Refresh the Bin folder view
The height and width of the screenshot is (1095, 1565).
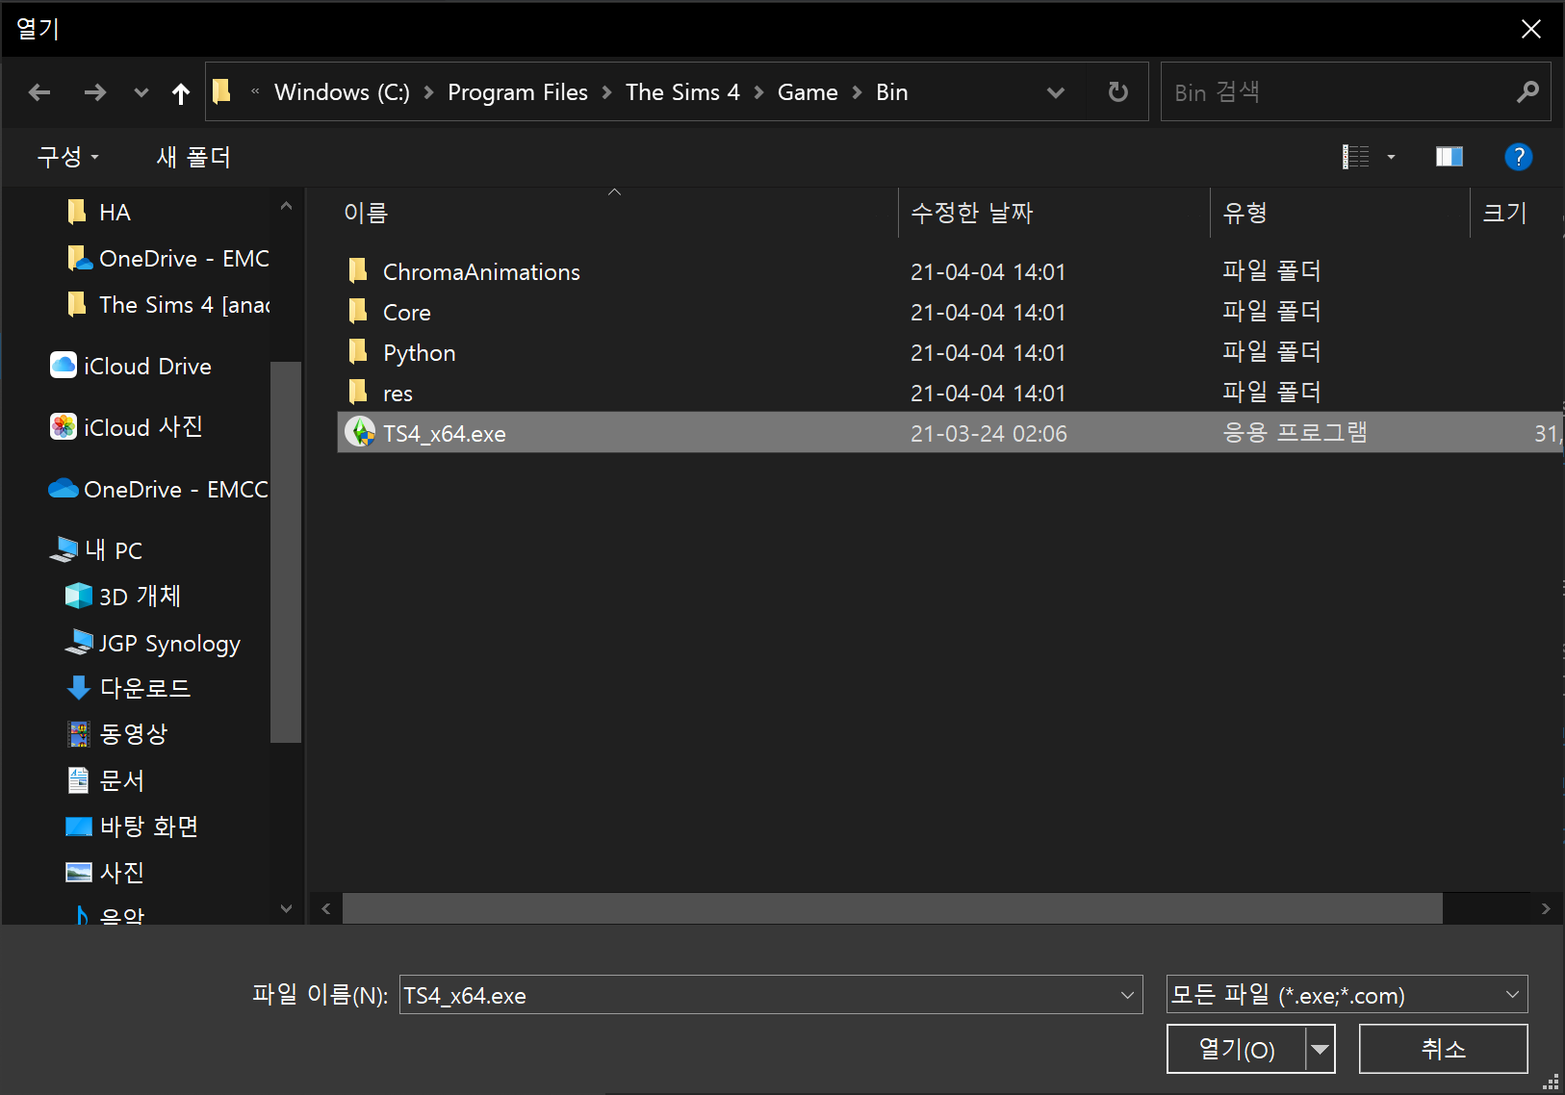[1117, 92]
